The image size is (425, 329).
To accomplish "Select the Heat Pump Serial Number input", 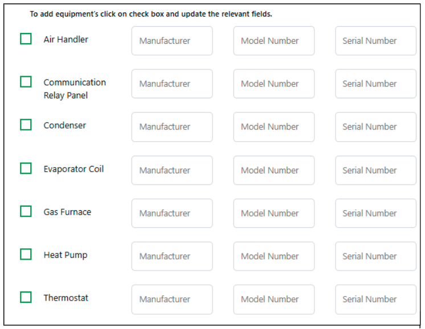I will 375,256.
